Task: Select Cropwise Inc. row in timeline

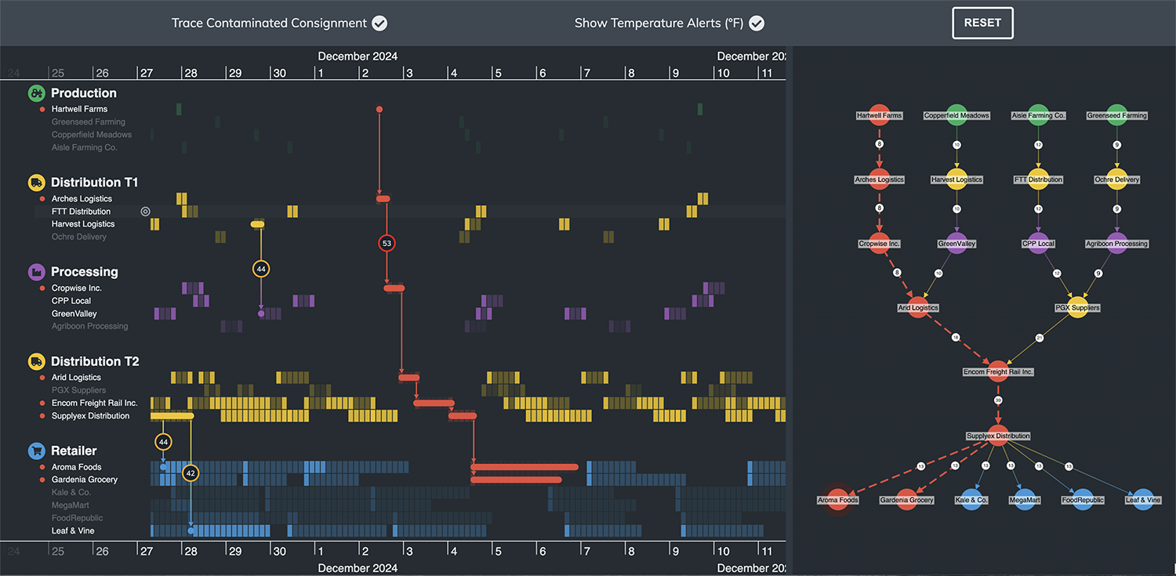Action: coord(76,288)
